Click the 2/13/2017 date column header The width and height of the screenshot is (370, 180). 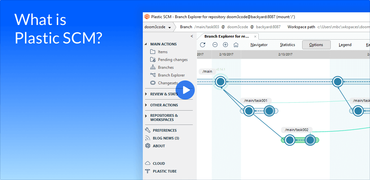pos(285,54)
